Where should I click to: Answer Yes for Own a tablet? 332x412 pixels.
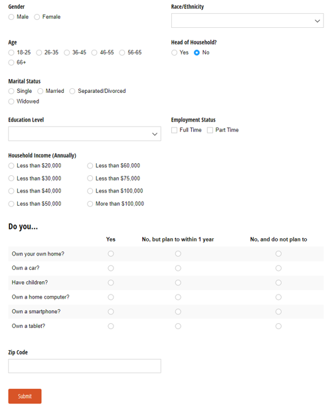click(x=111, y=326)
